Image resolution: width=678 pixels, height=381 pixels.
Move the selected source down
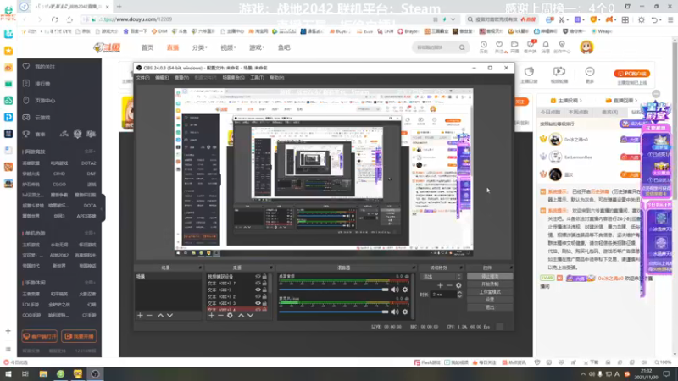(x=250, y=316)
